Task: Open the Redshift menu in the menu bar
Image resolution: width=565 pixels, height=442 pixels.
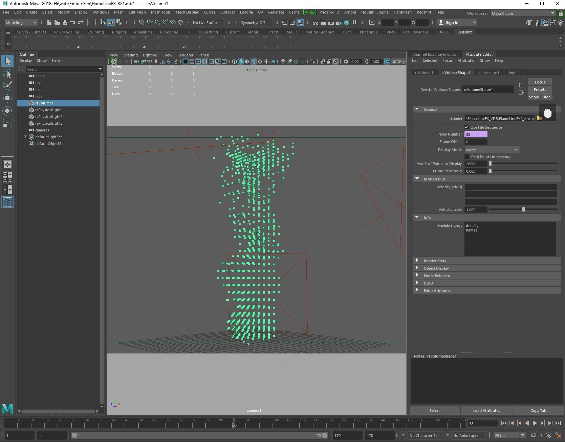Action: click(424, 12)
